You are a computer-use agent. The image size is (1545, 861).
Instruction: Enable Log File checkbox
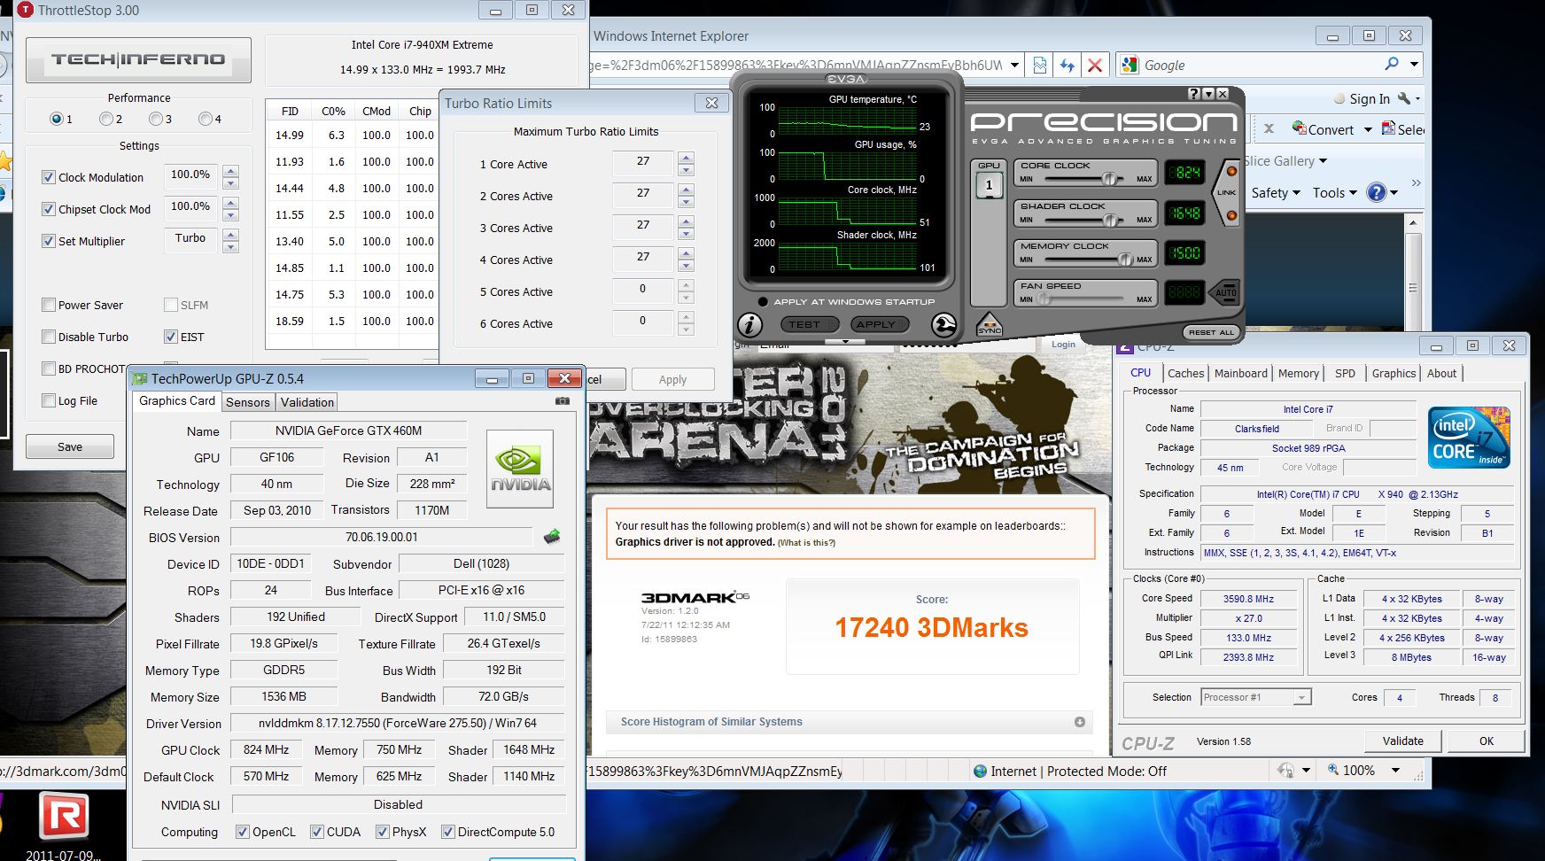(49, 400)
